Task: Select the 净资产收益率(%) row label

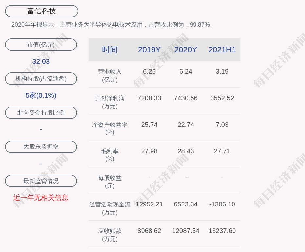Action: pyautogui.click(x=110, y=128)
